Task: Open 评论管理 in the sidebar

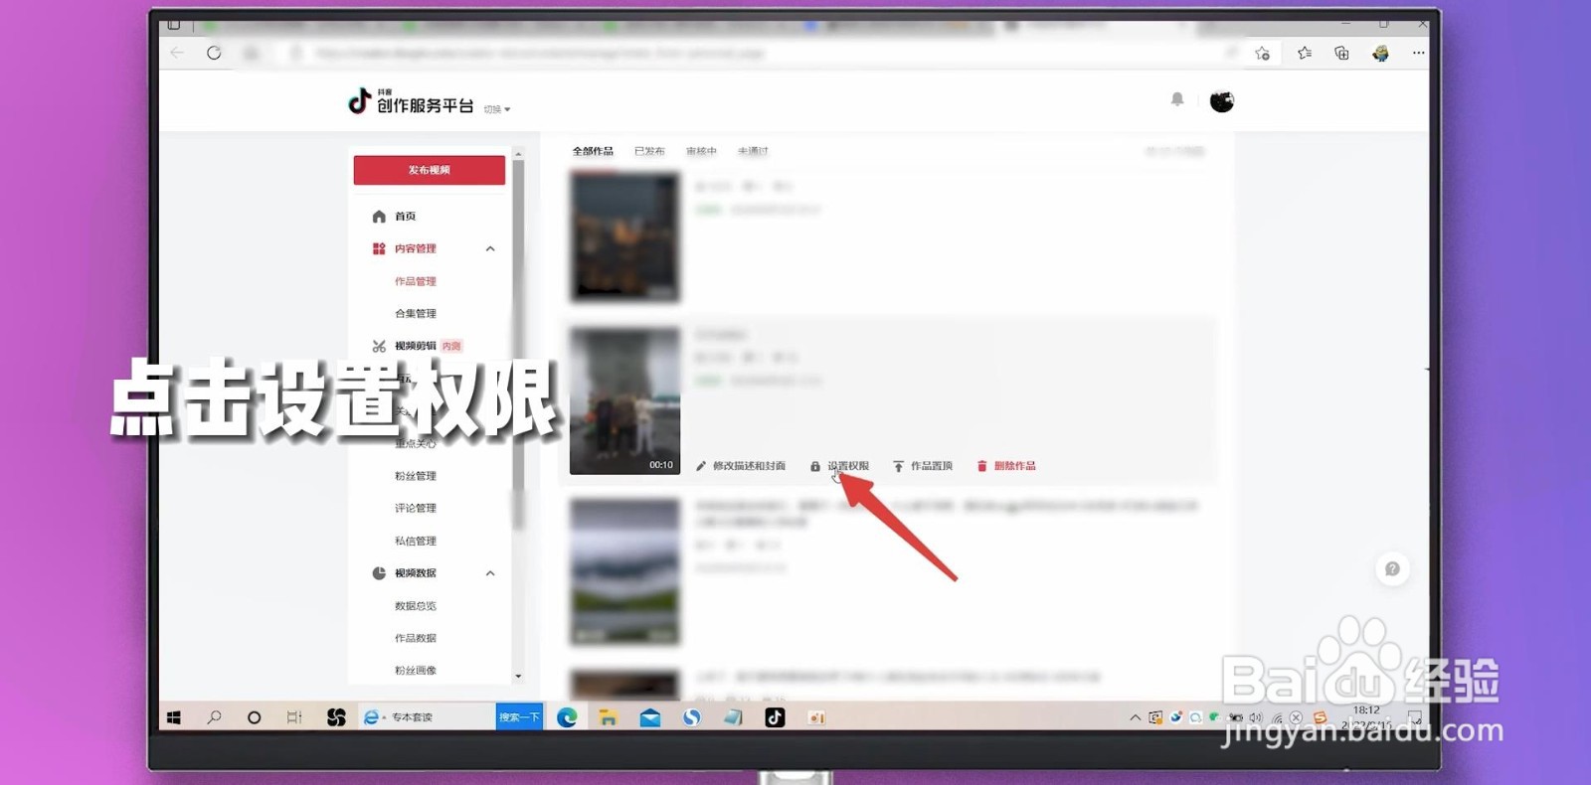Action: tap(416, 508)
